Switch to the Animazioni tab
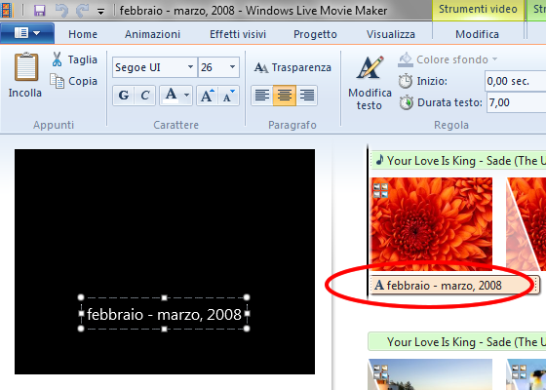546x390 pixels. [152, 34]
